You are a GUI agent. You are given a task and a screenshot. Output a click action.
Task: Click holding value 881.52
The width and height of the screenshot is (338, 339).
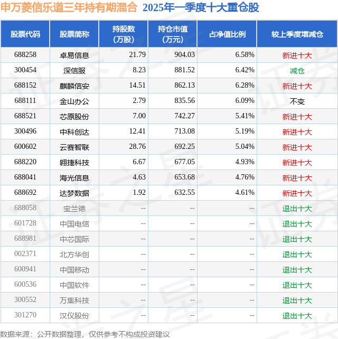click(184, 70)
